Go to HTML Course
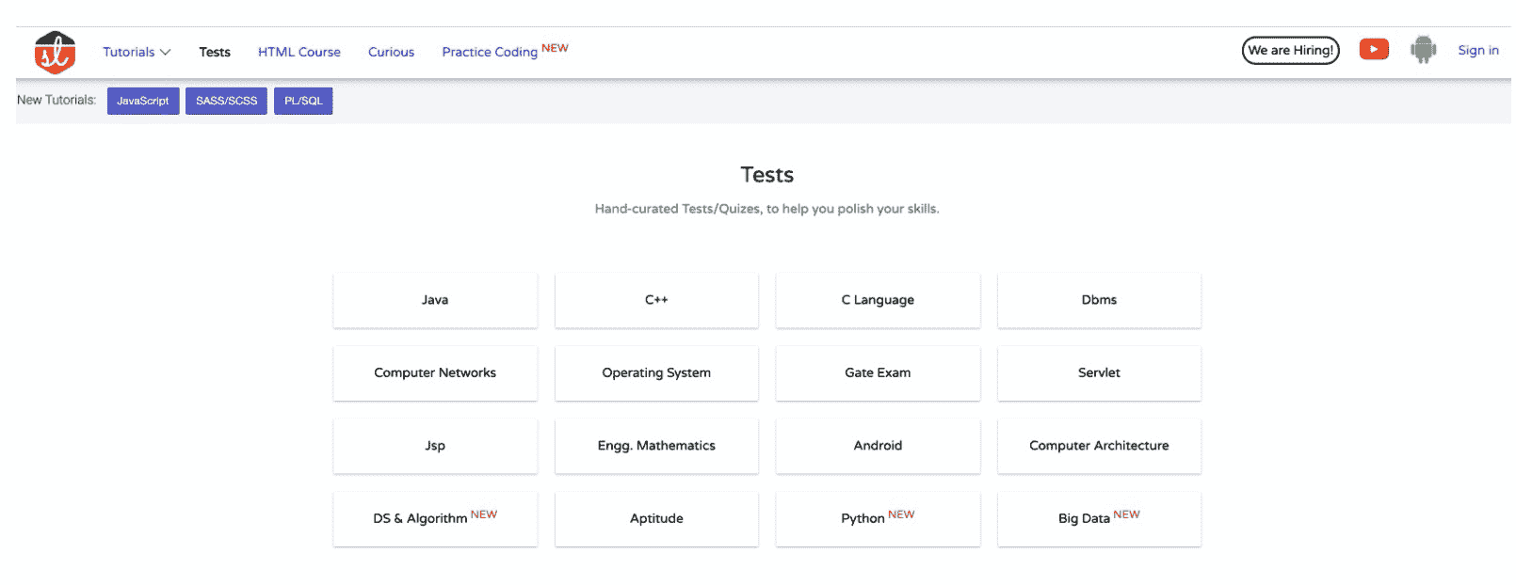 tap(299, 53)
